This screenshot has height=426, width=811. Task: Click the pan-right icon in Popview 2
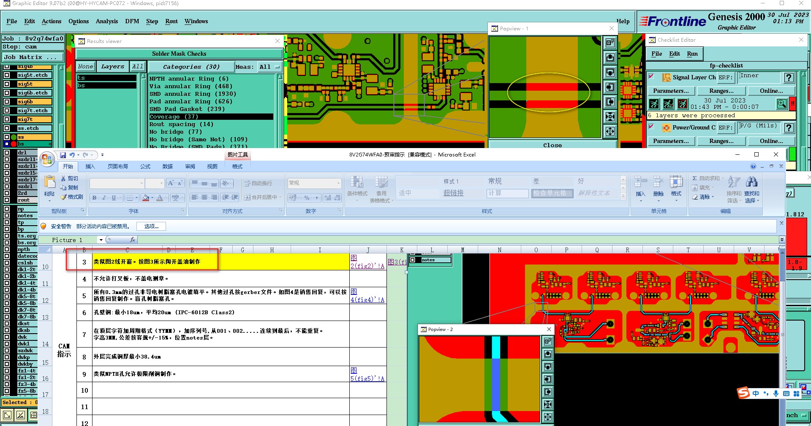[x=547, y=392]
